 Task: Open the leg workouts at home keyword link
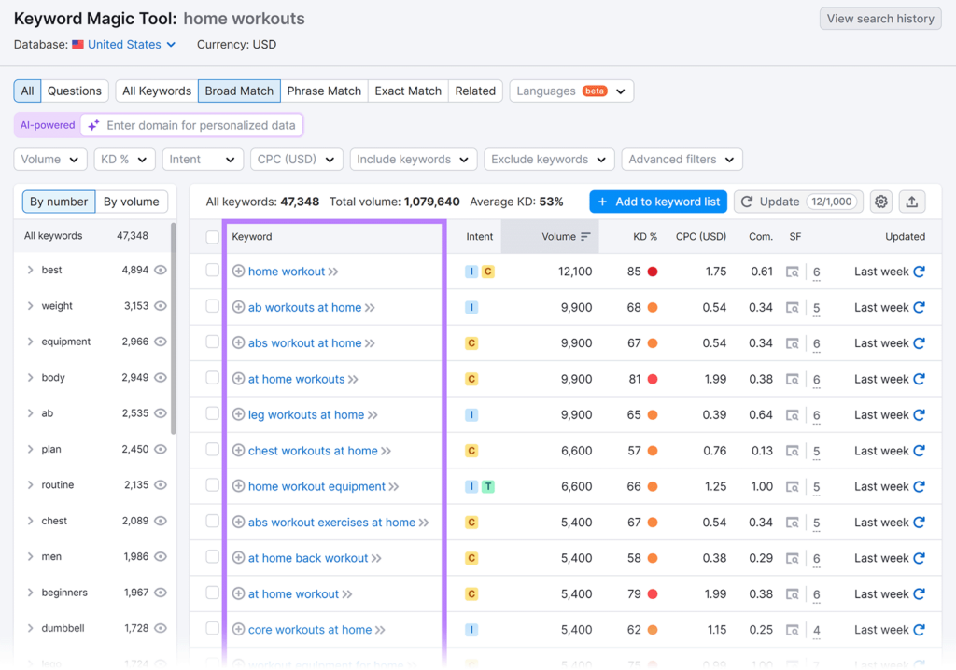click(306, 415)
